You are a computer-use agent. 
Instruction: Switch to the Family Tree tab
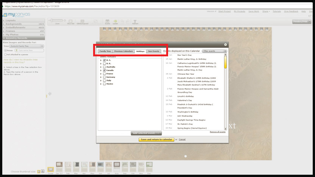pos(105,51)
